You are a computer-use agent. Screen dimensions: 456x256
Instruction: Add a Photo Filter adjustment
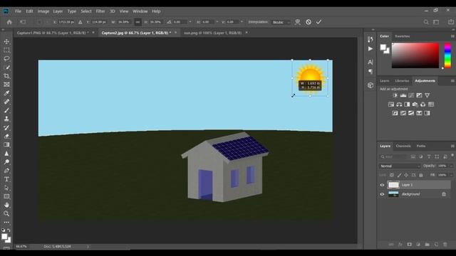pos(415,105)
